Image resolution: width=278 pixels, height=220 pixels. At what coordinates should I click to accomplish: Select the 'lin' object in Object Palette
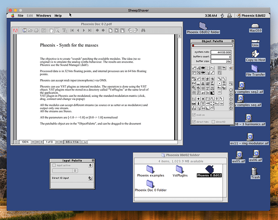(x=222, y=103)
